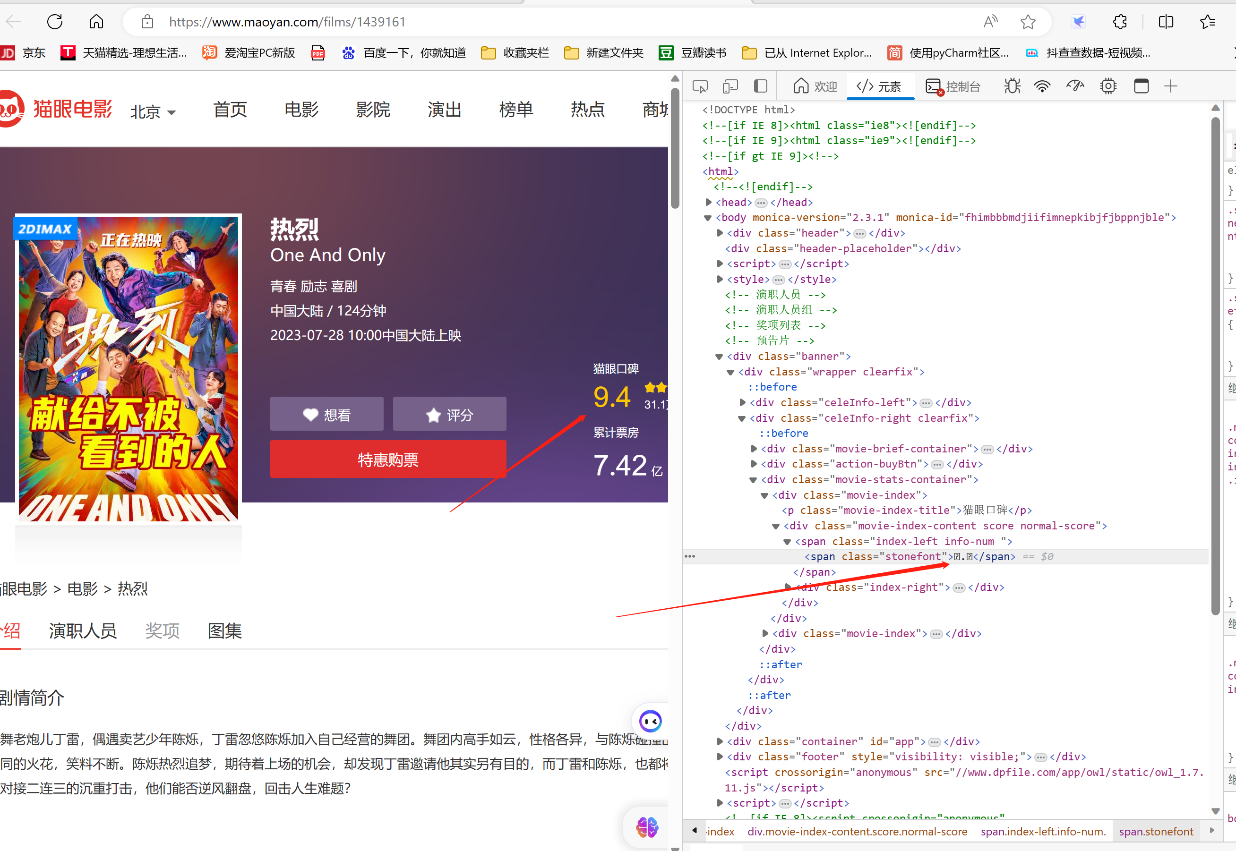This screenshot has width=1236, height=851.
Task: Toggle the device emulation icon in DevTools
Action: pos(730,86)
